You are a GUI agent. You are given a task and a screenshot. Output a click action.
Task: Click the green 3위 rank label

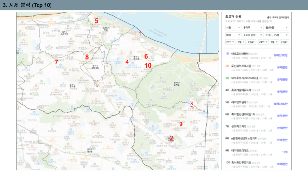[227, 78]
